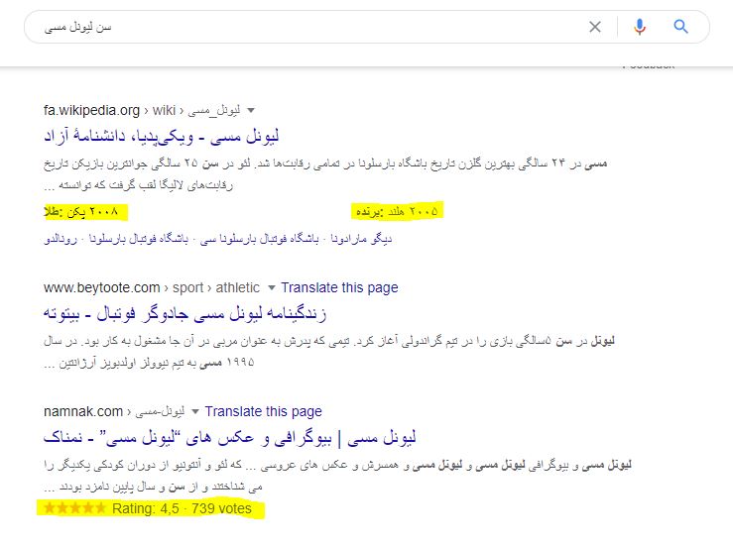This screenshot has width=733, height=545.
Task: Open the namnak Messi biography result title
Action: tap(229, 438)
